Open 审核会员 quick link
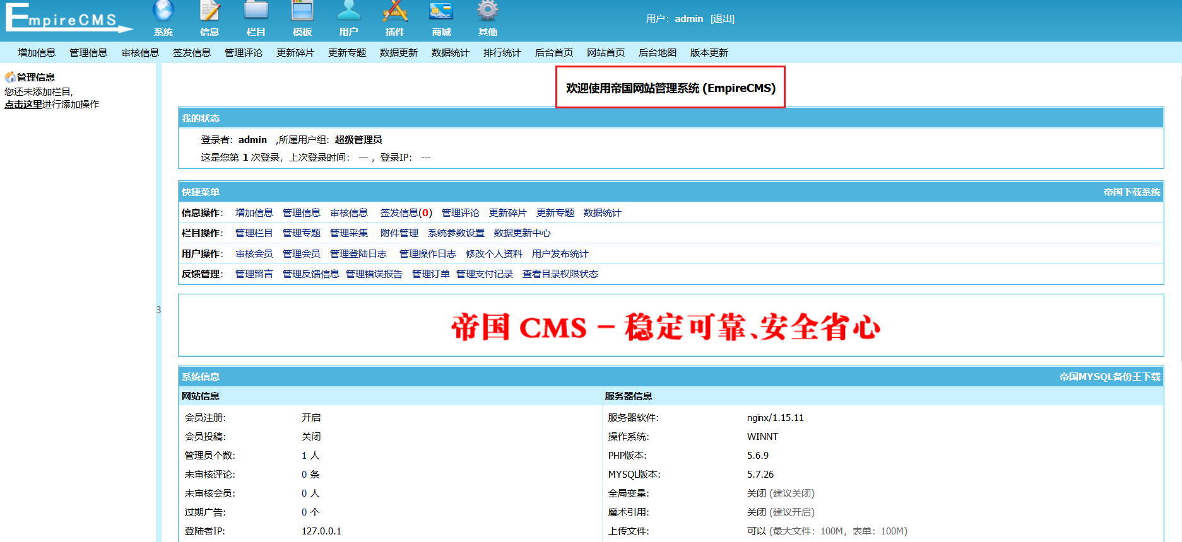Screen dimensions: 1182x542 tap(254, 254)
